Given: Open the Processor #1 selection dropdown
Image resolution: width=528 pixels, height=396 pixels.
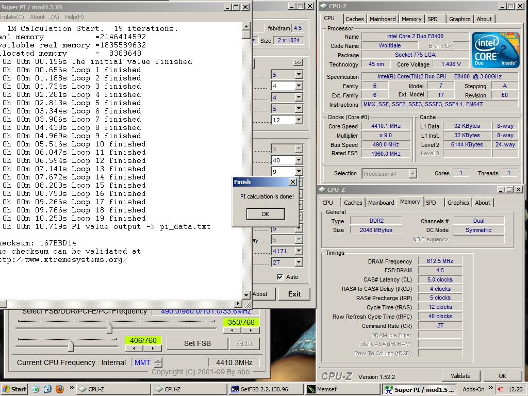Looking at the screenshot, I should pos(412,174).
